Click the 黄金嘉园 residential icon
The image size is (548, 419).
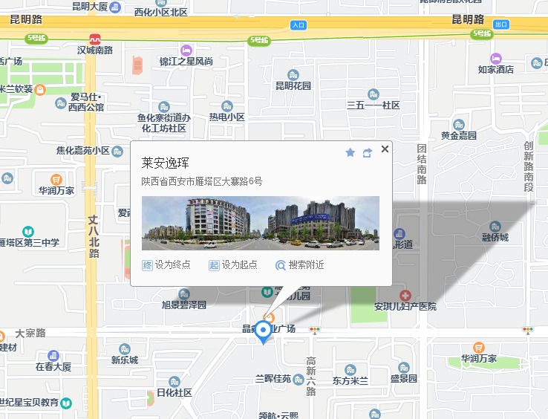459,125
